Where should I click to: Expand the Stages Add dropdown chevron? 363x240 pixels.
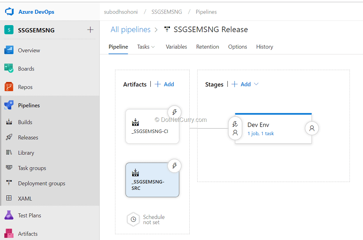click(256, 84)
